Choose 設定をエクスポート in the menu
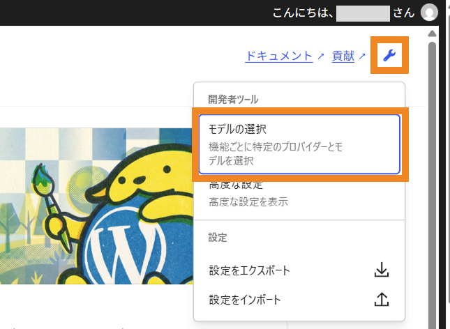450x329 pixels. coord(299,270)
